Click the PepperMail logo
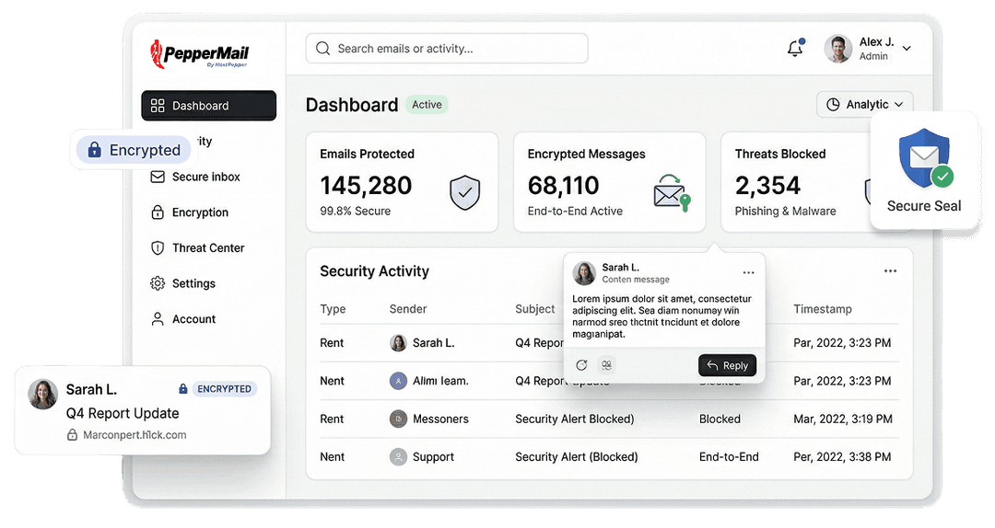Screen dimensions: 995x528 200,54
